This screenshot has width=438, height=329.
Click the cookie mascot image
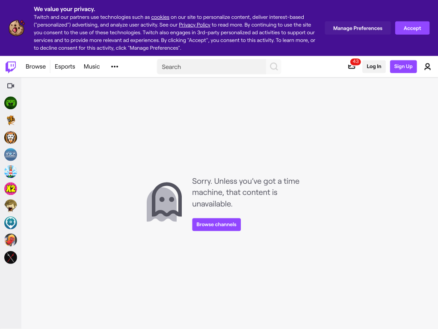pos(17,28)
